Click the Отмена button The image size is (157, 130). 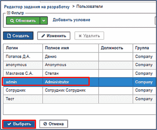(x=53, y=124)
